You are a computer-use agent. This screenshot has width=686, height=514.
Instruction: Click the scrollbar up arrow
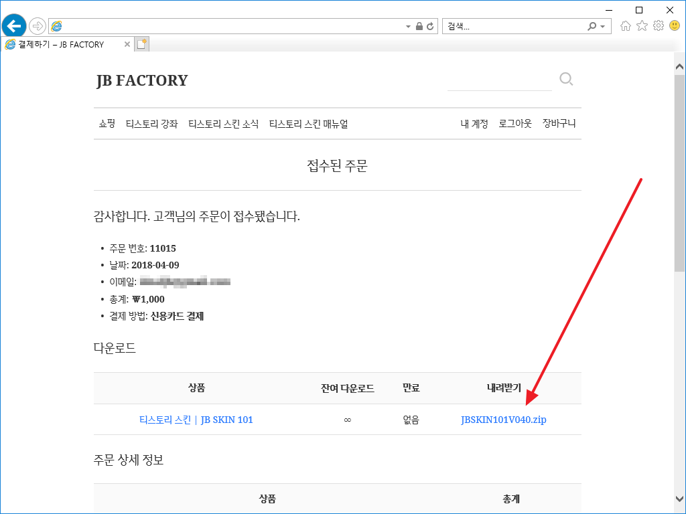point(679,66)
